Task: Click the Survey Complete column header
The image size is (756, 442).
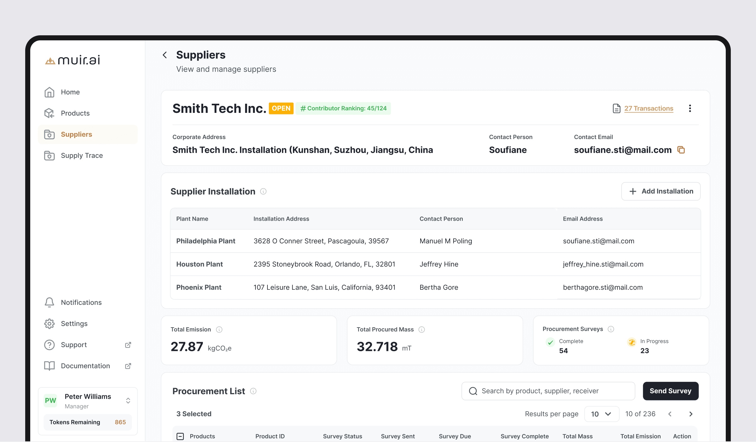Action: point(525,436)
